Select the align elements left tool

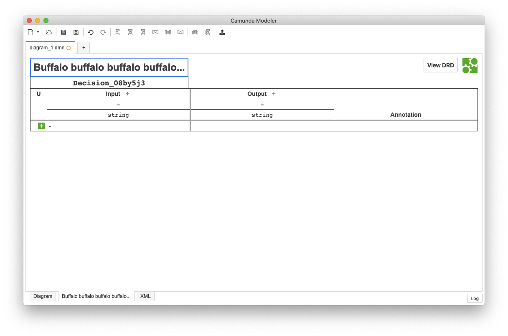(117, 32)
